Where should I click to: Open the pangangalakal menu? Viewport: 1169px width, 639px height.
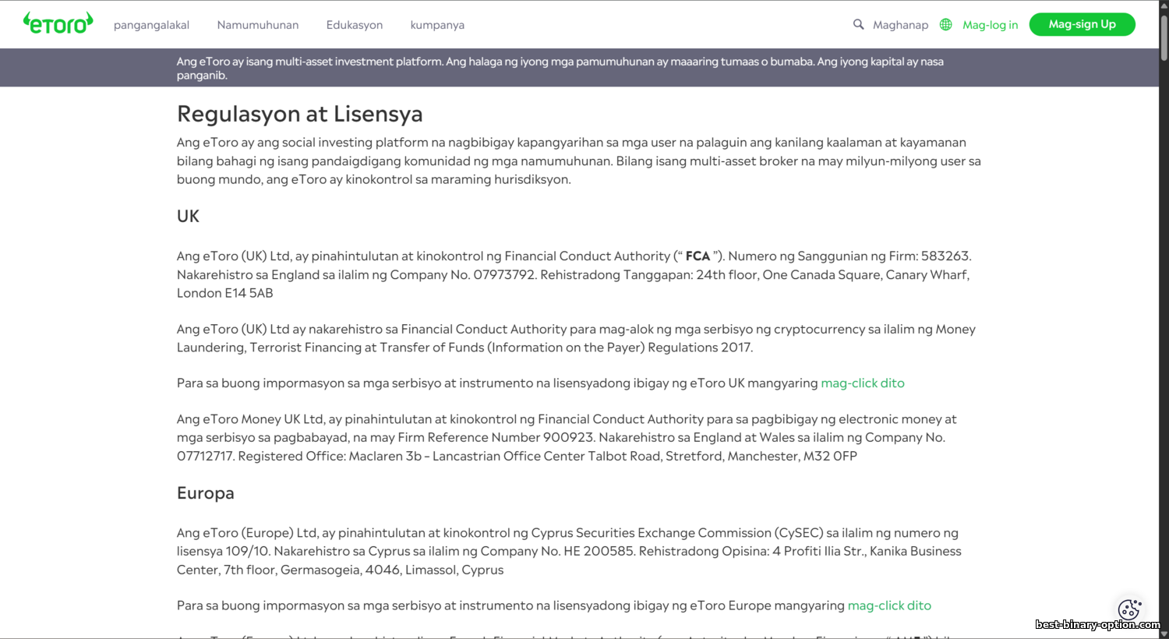pyautogui.click(x=151, y=25)
